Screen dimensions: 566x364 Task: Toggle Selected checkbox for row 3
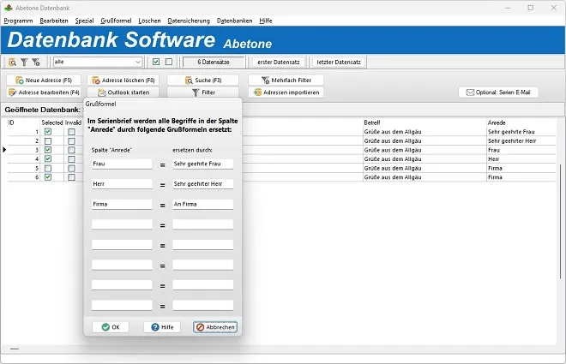click(x=48, y=150)
